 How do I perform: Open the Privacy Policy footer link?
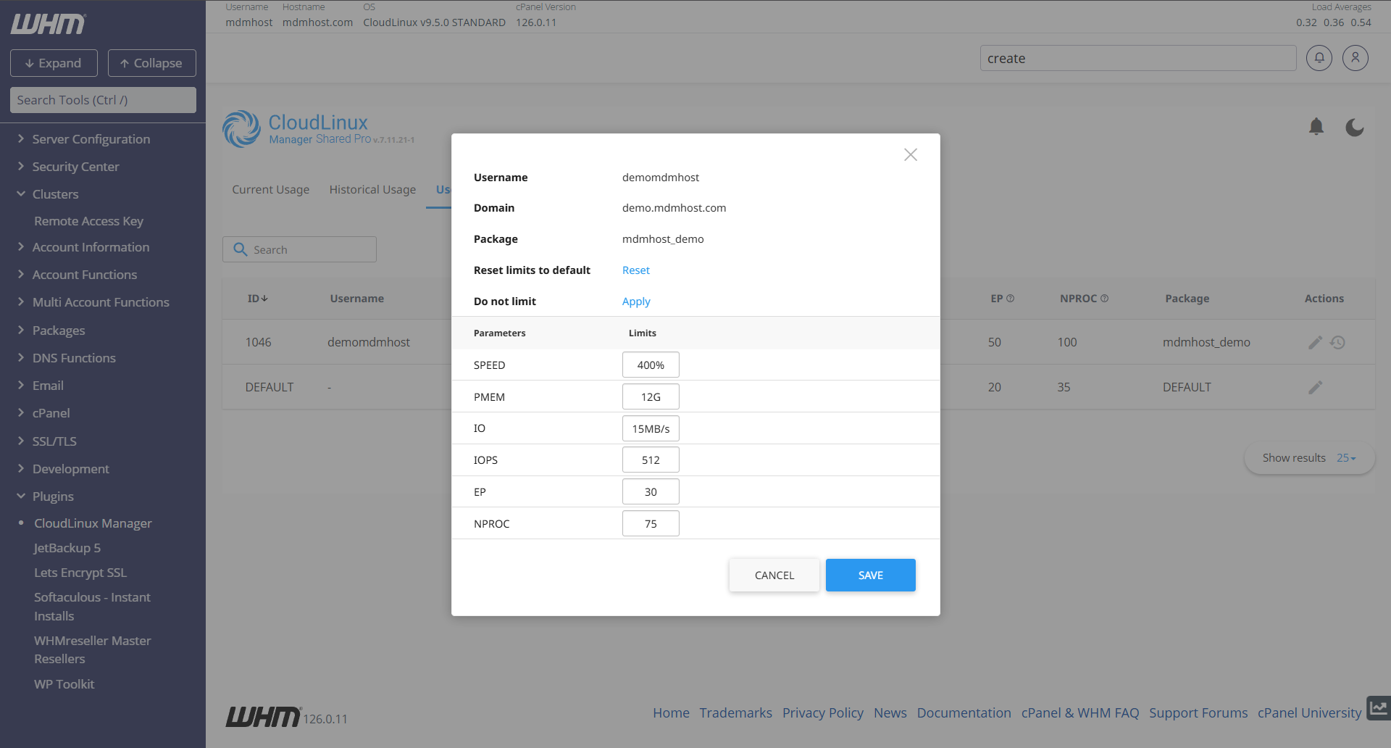tap(822, 712)
